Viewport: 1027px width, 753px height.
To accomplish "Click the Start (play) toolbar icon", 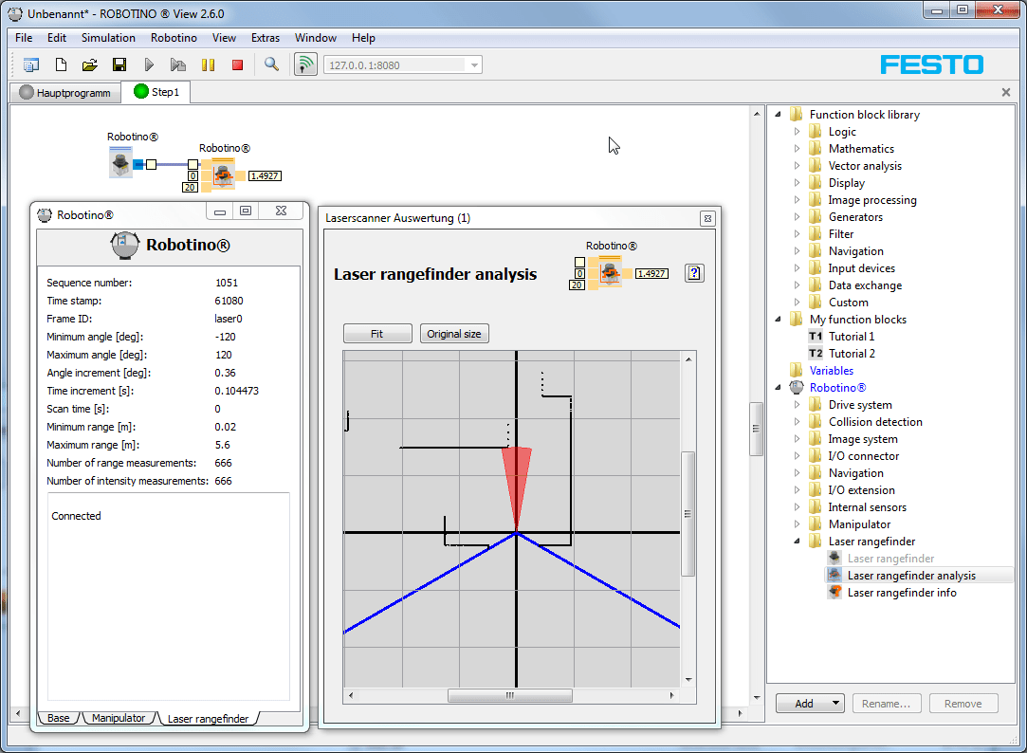I will click(149, 64).
